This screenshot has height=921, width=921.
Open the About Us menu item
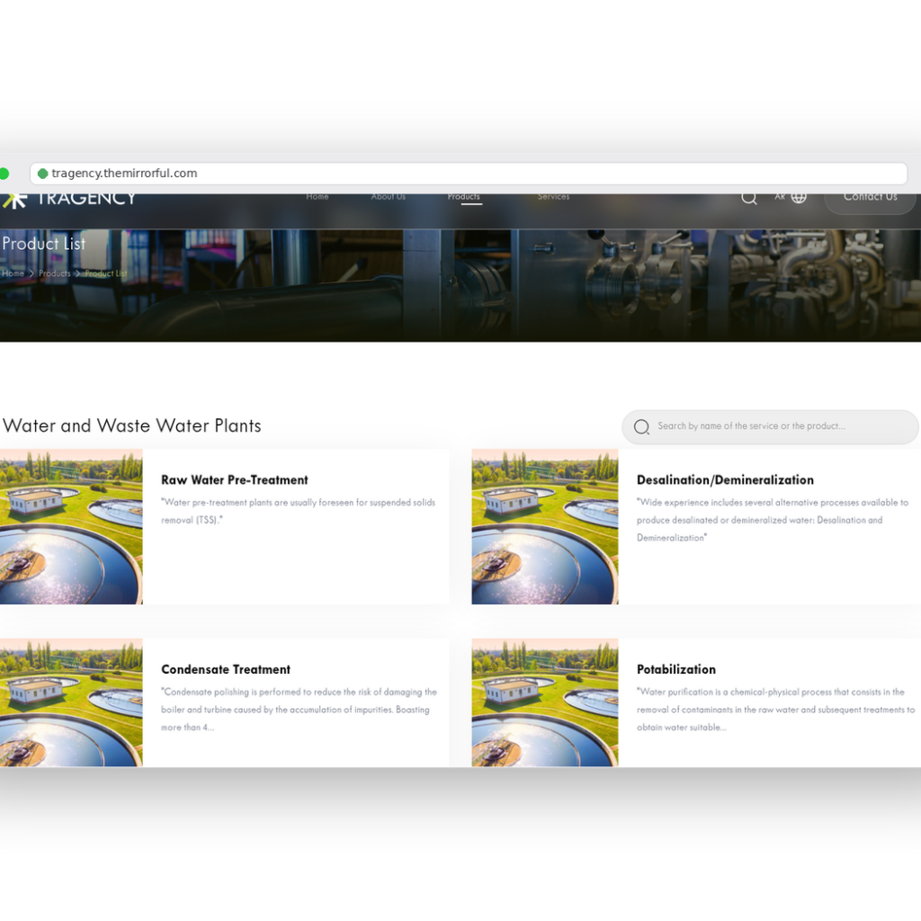[x=389, y=197]
